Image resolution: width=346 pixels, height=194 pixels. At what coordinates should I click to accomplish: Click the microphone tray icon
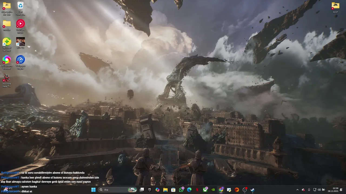pyautogui.click(x=309, y=190)
